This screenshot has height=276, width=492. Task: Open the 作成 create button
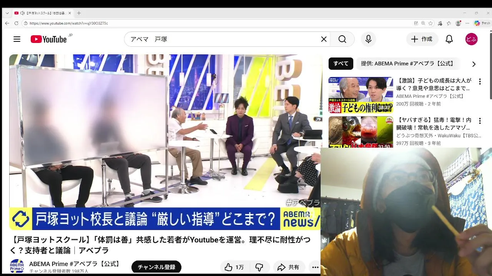point(422,39)
